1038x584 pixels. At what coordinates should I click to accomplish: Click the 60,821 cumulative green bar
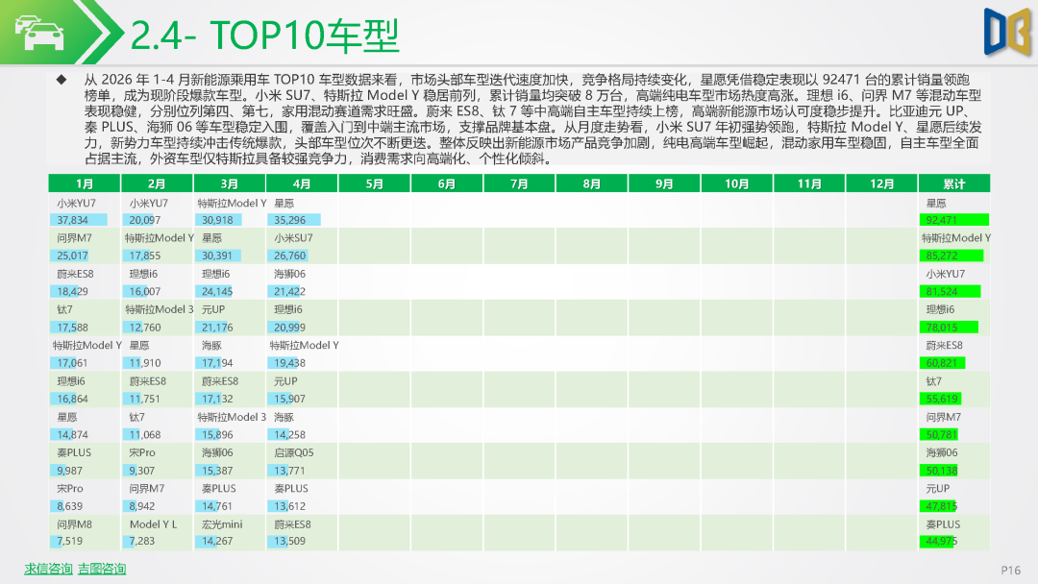pos(943,362)
